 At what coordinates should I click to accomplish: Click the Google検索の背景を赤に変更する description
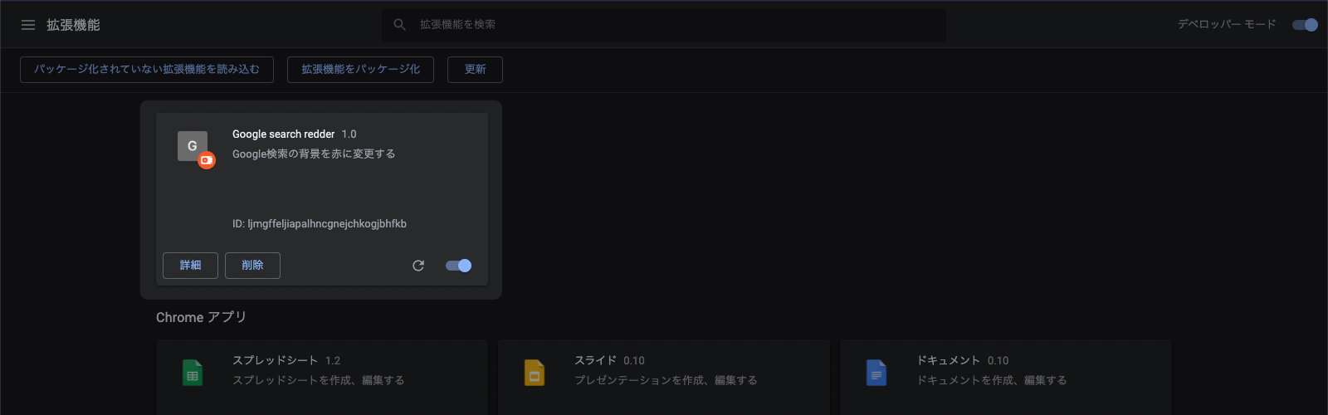pyautogui.click(x=314, y=154)
